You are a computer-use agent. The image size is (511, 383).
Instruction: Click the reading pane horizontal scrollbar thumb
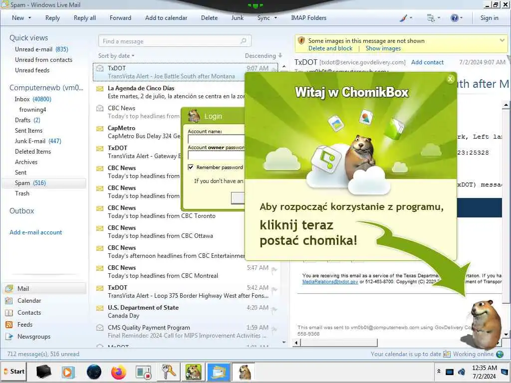point(339,343)
